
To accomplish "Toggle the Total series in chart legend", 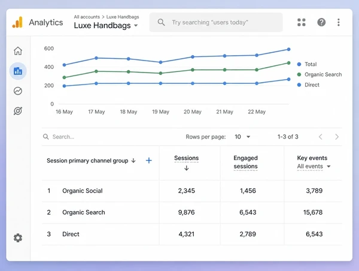I will pyautogui.click(x=307, y=64).
